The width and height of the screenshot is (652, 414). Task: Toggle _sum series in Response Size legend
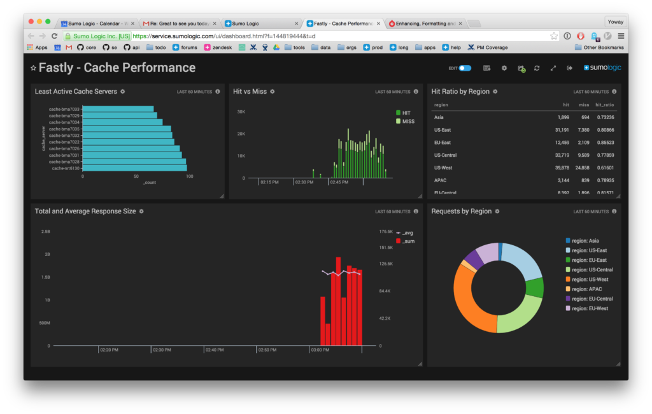pyautogui.click(x=406, y=241)
